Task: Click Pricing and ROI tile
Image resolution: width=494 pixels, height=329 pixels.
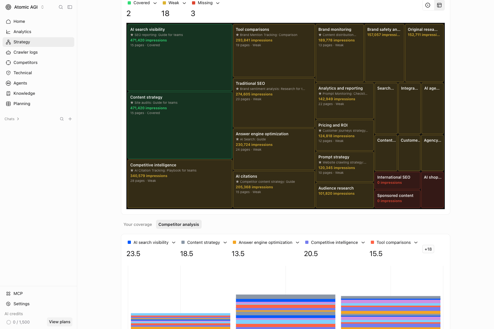Action: tap(344, 135)
